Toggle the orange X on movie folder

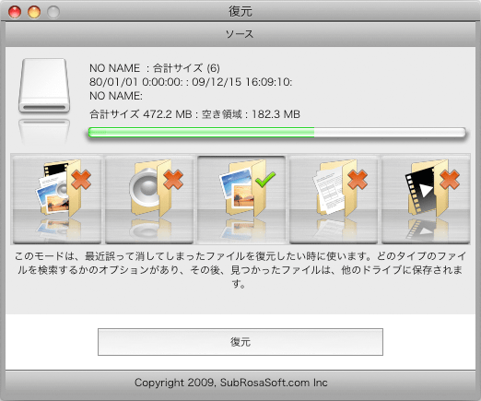coord(450,180)
